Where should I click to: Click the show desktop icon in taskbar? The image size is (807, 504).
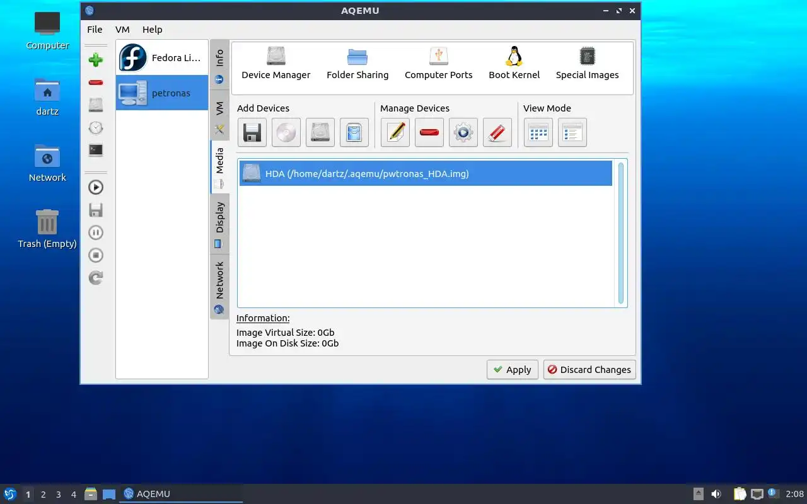109,494
